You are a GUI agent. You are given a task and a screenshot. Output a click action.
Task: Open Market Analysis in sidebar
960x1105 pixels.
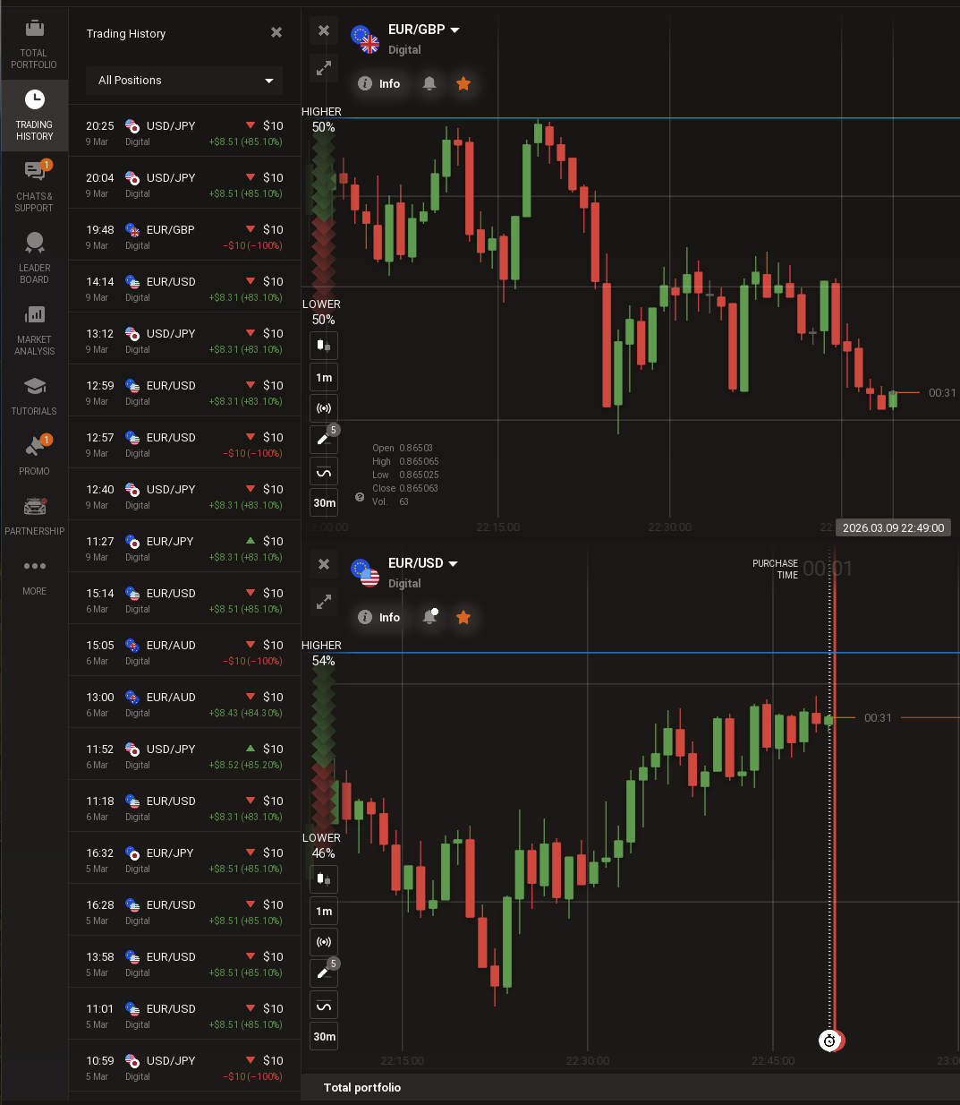click(34, 330)
